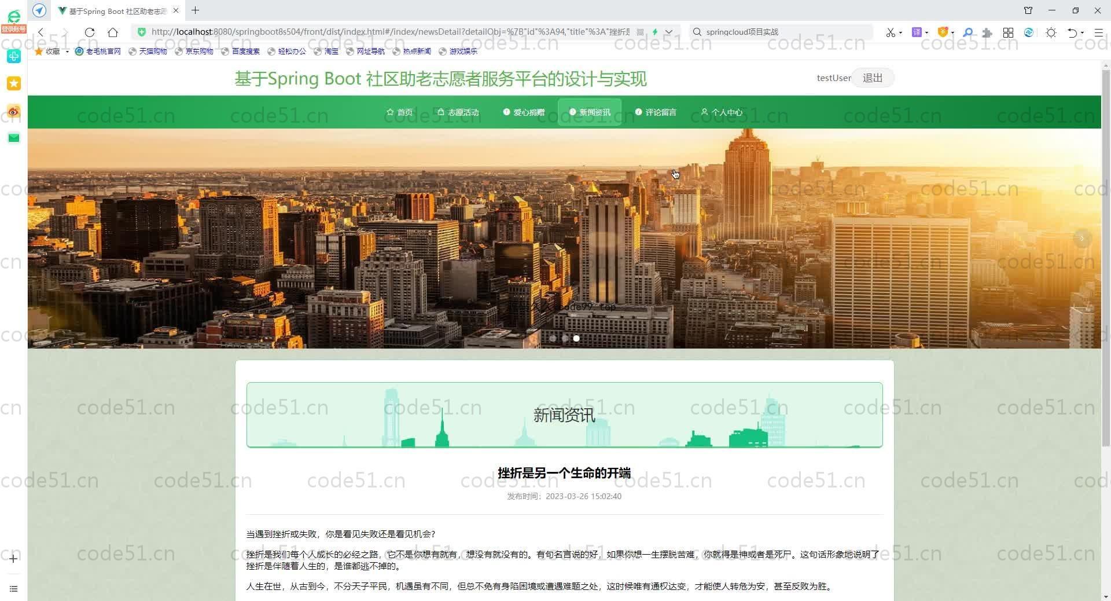This screenshot has width=1111, height=601.
Task: Open the QR code icon in address bar
Action: pos(640,32)
